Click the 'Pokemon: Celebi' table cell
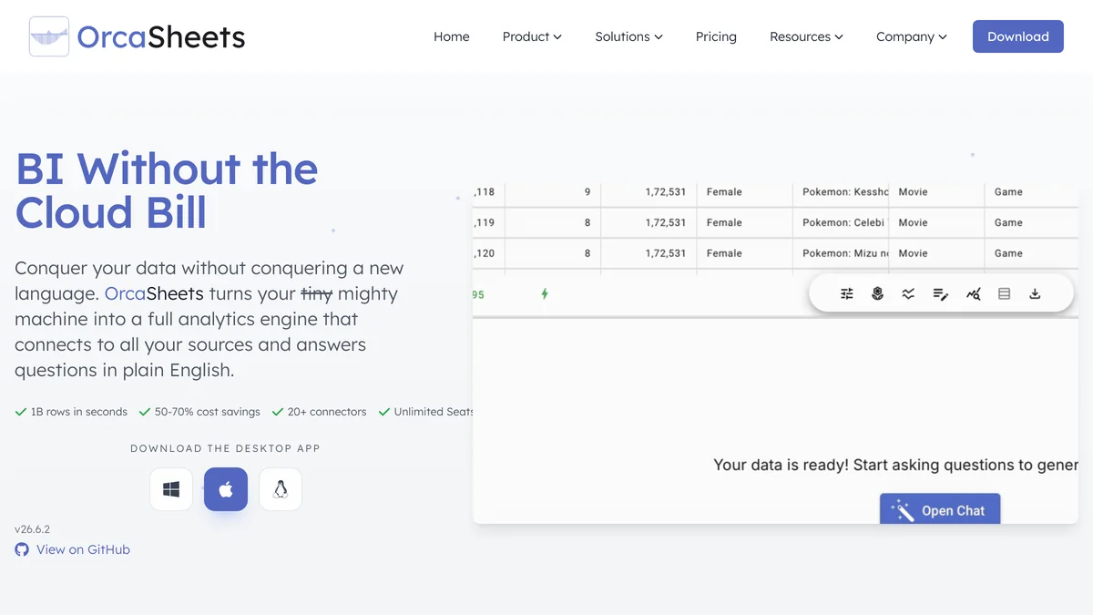Image resolution: width=1093 pixels, height=615 pixels. [840, 222]
